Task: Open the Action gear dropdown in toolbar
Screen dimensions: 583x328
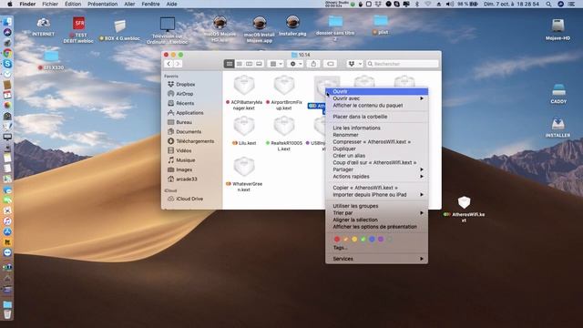Action: tap(296, 64)
